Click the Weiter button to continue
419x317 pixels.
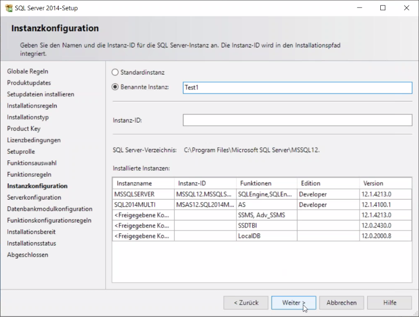point(294,302)
